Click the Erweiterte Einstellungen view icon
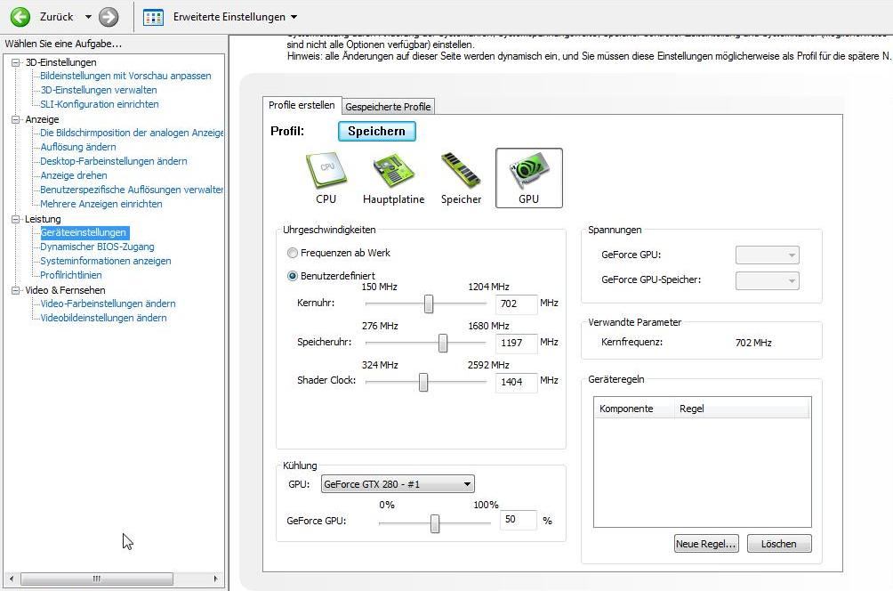The image size is (893, 591). tap(153, 17)
